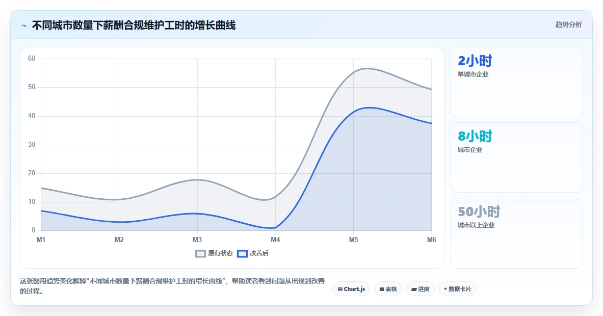Click the blue 改善后 legend swatch
Image resolution: width=603 pixels, height=316 pixels.
[x=242, y=254]
